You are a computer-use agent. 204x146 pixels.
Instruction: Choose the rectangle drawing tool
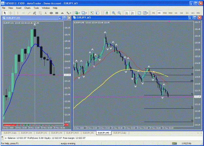pyautogui.click(x=57, y=13)
